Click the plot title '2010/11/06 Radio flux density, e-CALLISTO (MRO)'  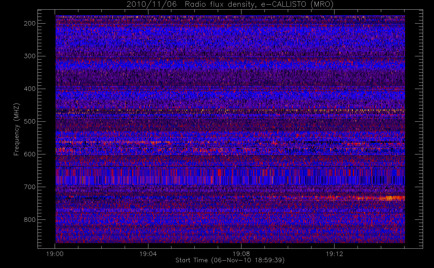pyautogui.click(x=230, y=5)
